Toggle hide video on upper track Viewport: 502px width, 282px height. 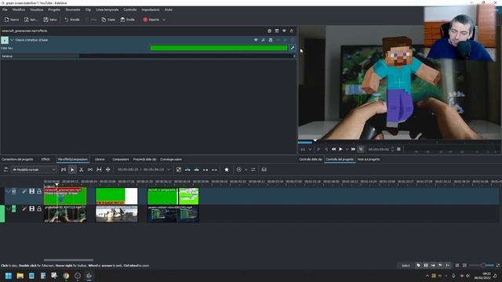[31, 191]
